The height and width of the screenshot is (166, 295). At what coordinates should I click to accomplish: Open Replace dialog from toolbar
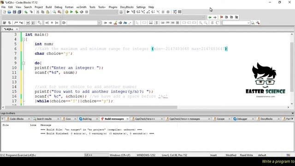point(59,12)
